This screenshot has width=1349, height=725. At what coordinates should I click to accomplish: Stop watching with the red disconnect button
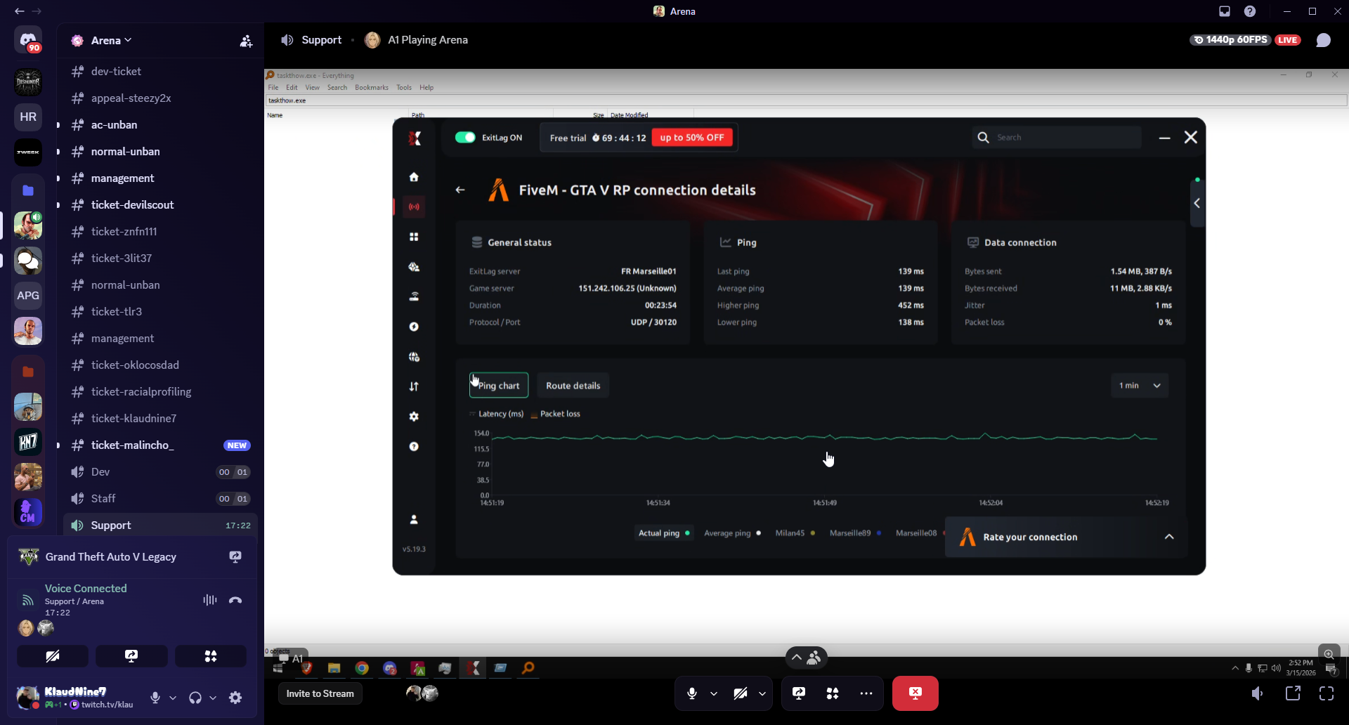[915, 693]
